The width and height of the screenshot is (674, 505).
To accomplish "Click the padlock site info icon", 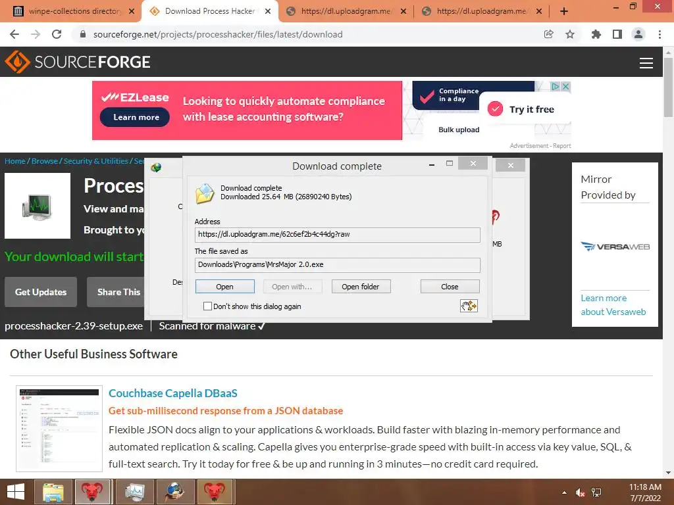I will pos(83,34).
